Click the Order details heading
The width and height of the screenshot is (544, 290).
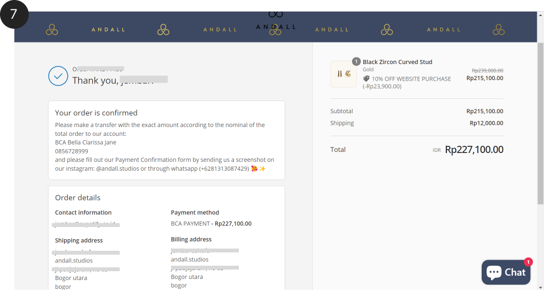point(78,197)
